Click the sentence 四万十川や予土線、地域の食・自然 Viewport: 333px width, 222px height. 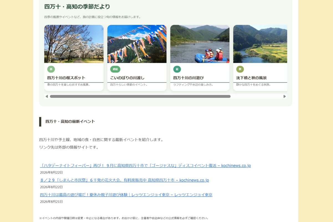[101, 140]
